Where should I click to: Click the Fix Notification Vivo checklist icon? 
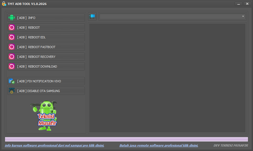[11, 81]
